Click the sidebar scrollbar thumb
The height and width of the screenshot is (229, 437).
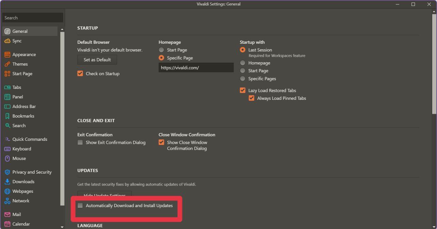coord(62,119)
